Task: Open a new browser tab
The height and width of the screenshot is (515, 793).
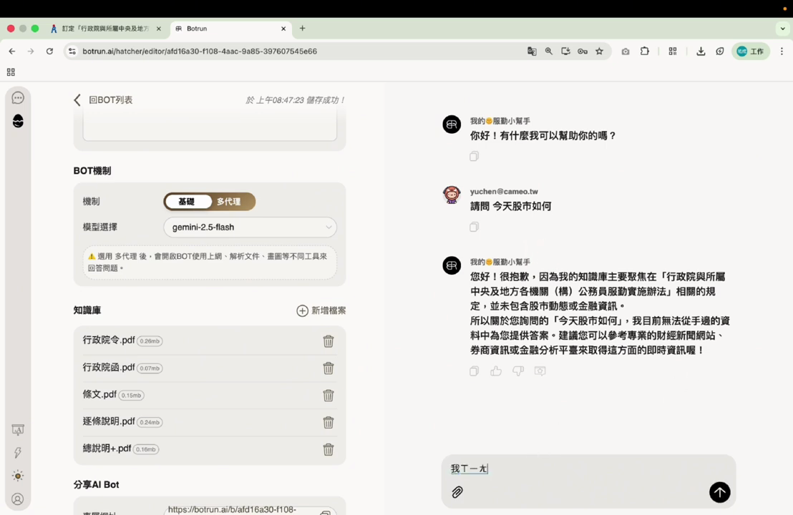Action: pyautogui.click(x=303, y=29)
